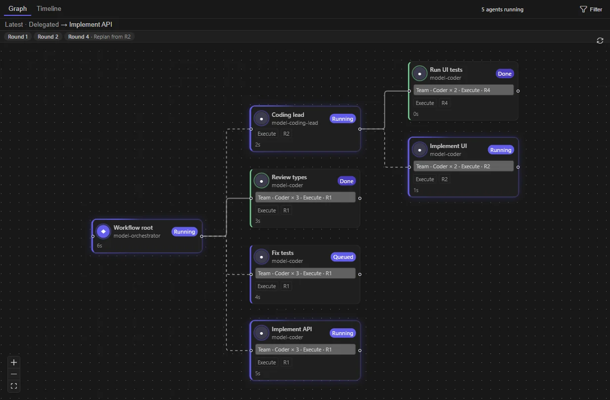The width and height of the screenshot is (610, 400).
Task: Click the Fix tests agent avatar icon
Action: pos(261,256)
